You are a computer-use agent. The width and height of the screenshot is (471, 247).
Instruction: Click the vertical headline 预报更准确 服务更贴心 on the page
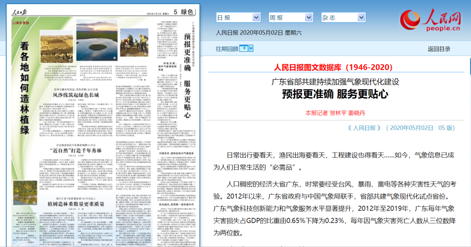point(187,75)
